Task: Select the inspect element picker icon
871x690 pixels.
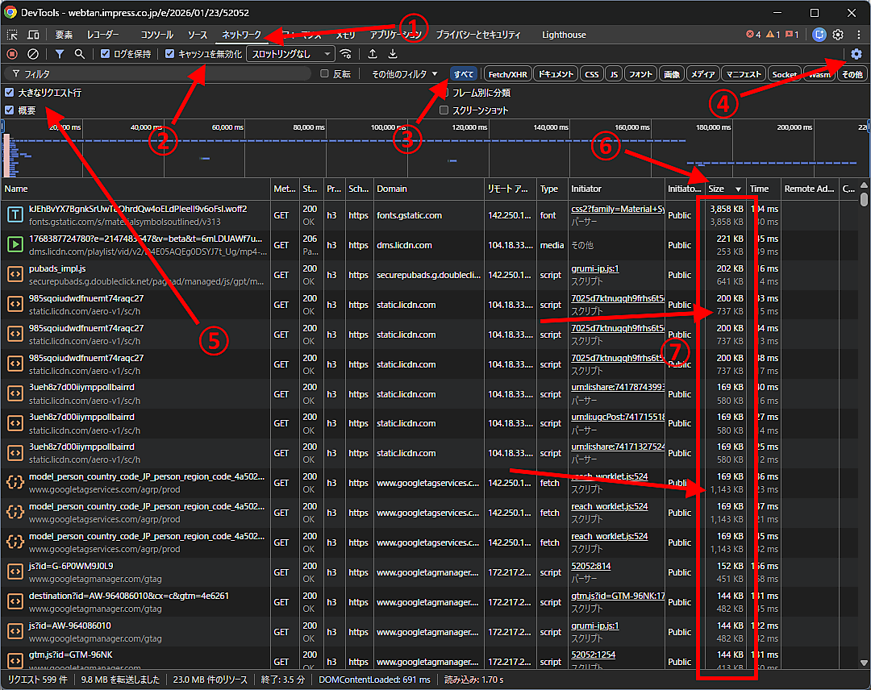Action: 13,35
